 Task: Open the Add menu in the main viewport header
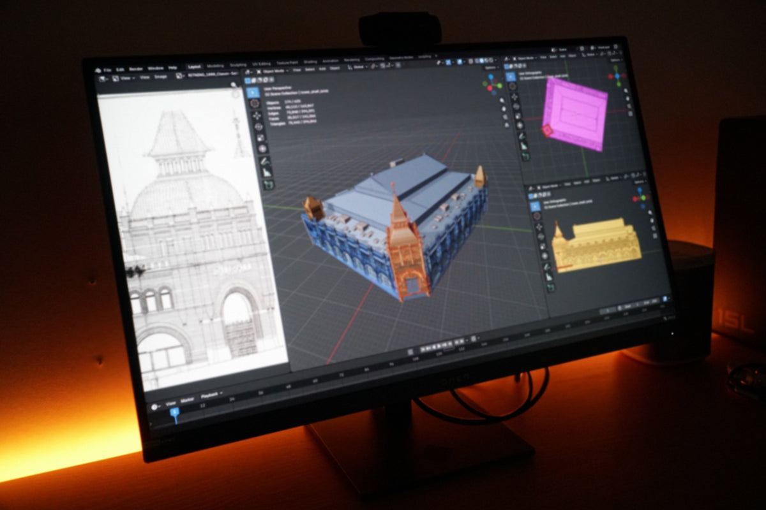[x=322, y=69]
